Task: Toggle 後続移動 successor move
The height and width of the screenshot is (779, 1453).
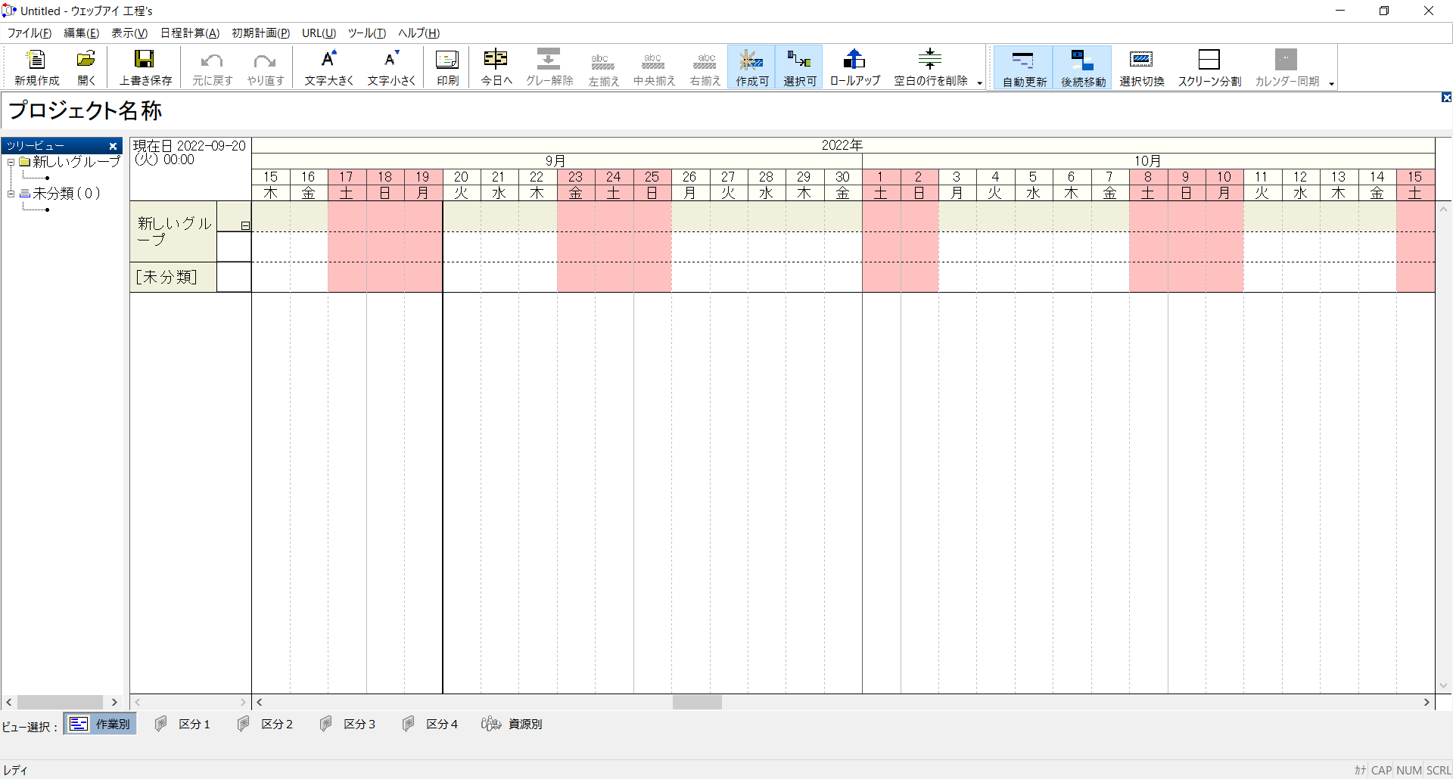Action: point(1083,67)
